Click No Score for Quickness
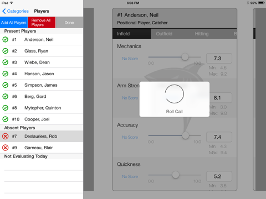This screenshot has width=266, height=199. tap(130, 176)
